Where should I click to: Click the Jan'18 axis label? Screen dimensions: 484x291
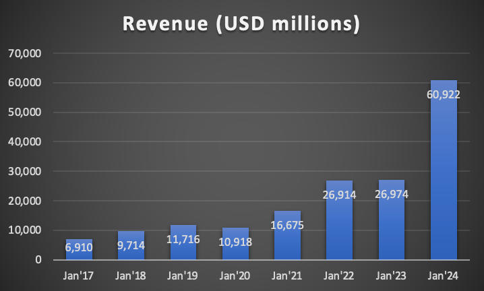coord(131,275)
